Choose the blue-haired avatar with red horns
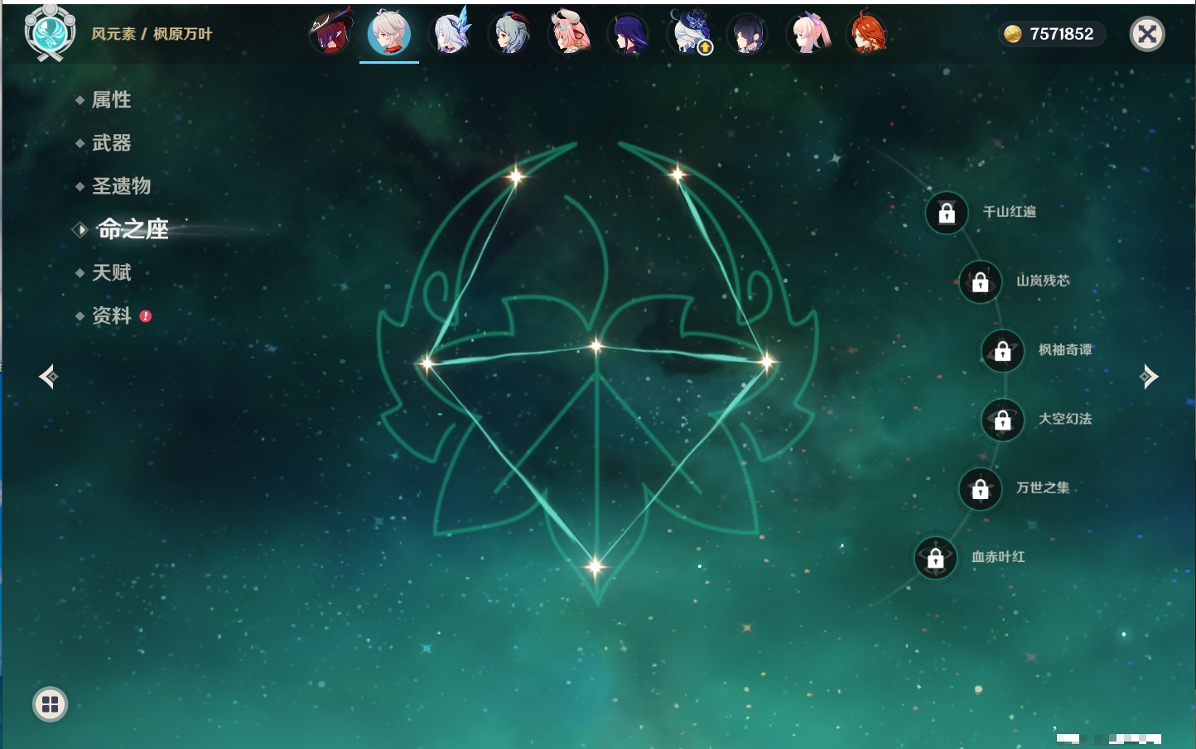Viewport: 1196px width, 749px height. 510,33
